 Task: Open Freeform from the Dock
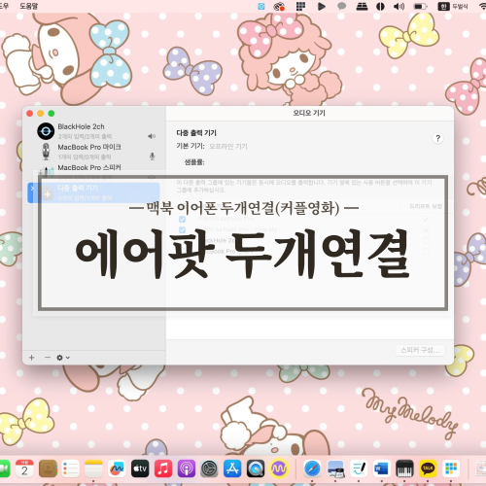pyautogui.click(x=117, y=469)
